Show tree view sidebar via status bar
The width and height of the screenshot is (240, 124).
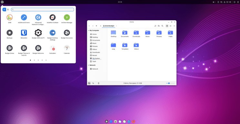pos(93,83)
